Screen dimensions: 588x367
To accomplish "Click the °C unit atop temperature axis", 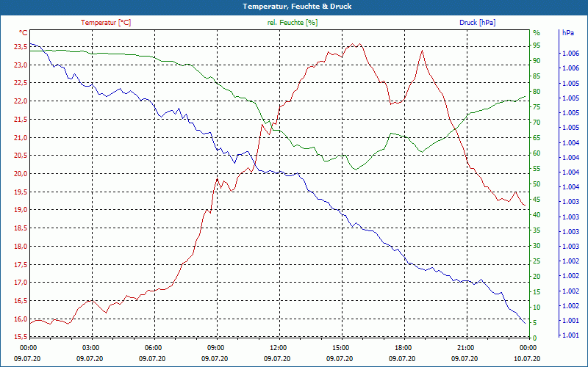I will pyautogui.click(x=23, y=33).
